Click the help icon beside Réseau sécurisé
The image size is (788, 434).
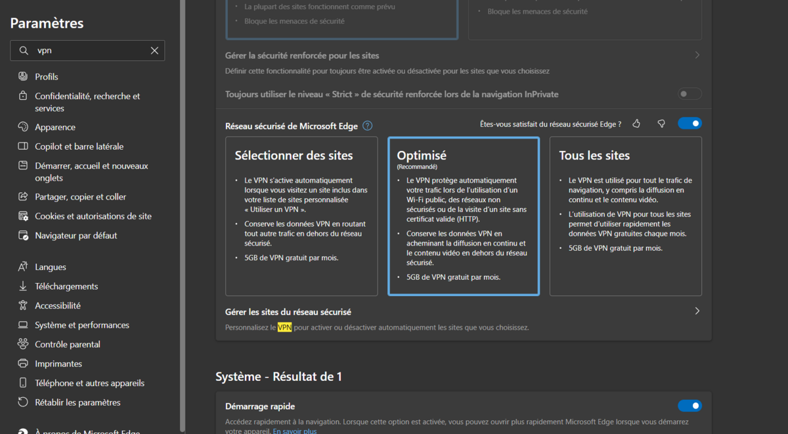pos(368,125)
